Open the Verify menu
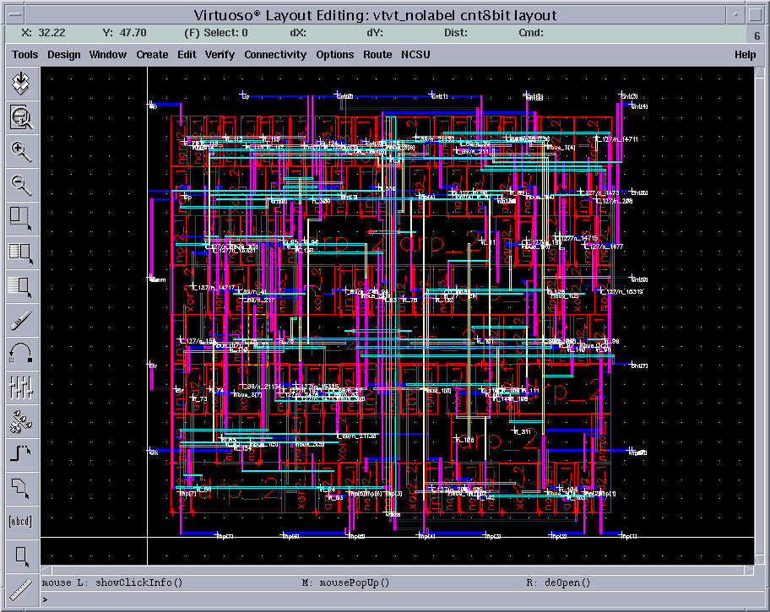This screenshot has height=612, width=770. point(220,55)
